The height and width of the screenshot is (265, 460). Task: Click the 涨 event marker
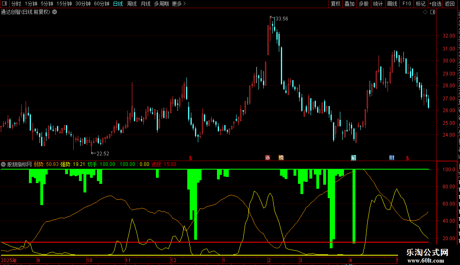tap(267, 158)
